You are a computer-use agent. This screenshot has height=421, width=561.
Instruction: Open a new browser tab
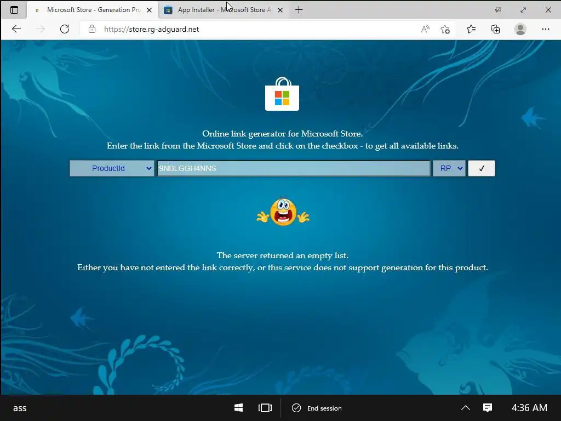pos(299,10)
